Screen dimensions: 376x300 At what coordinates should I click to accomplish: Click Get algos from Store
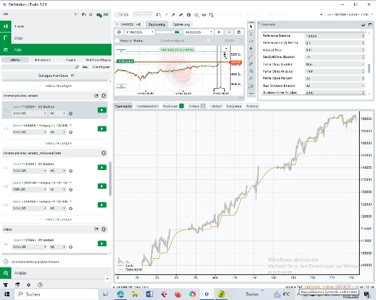(56, 76)
